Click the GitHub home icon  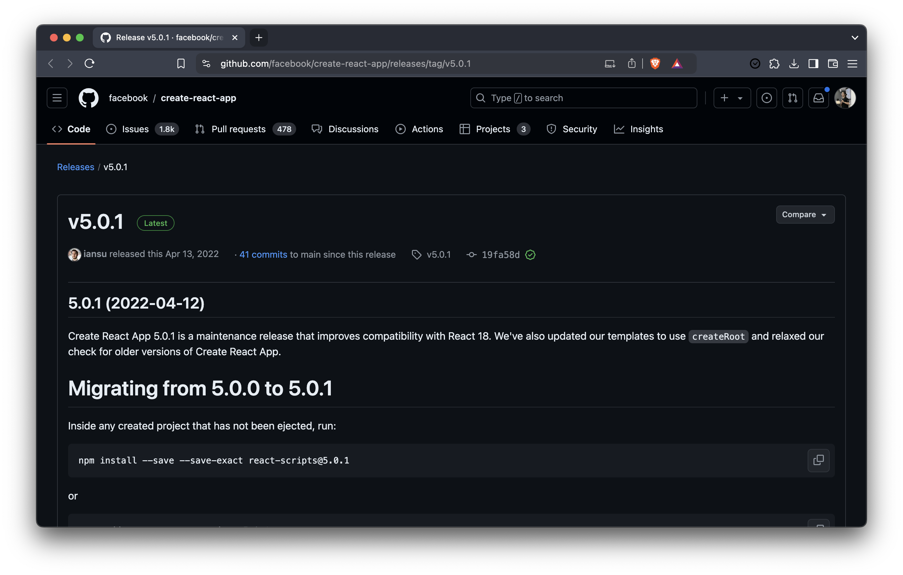tap(88, 98)
